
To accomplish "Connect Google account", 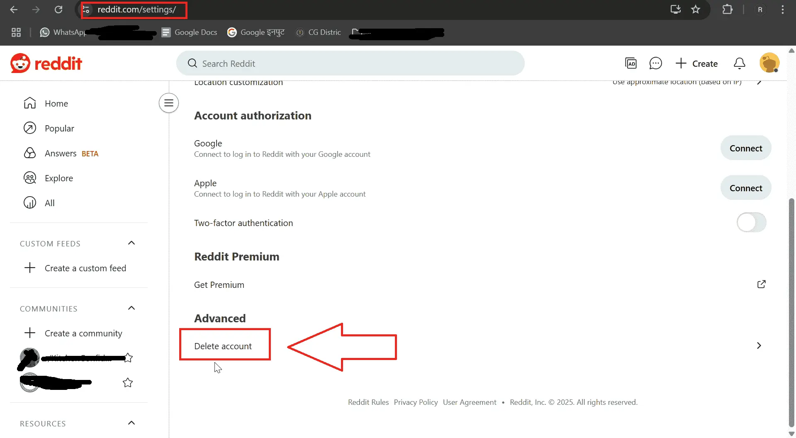I will click(745, 148).
